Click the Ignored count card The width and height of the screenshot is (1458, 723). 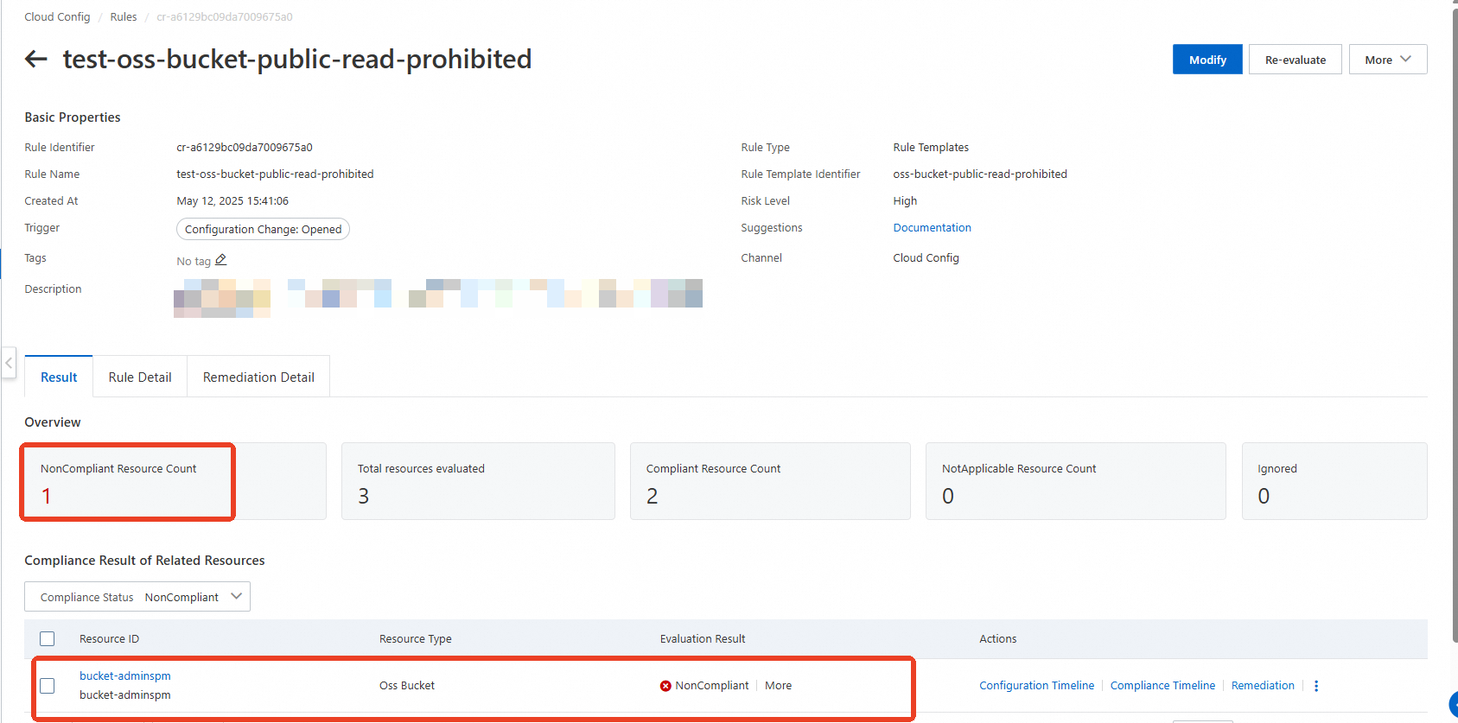click(1334, 481)
